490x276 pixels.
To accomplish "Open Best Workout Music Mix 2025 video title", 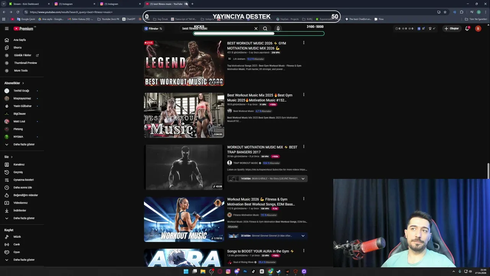I will [x=260, y=98].
